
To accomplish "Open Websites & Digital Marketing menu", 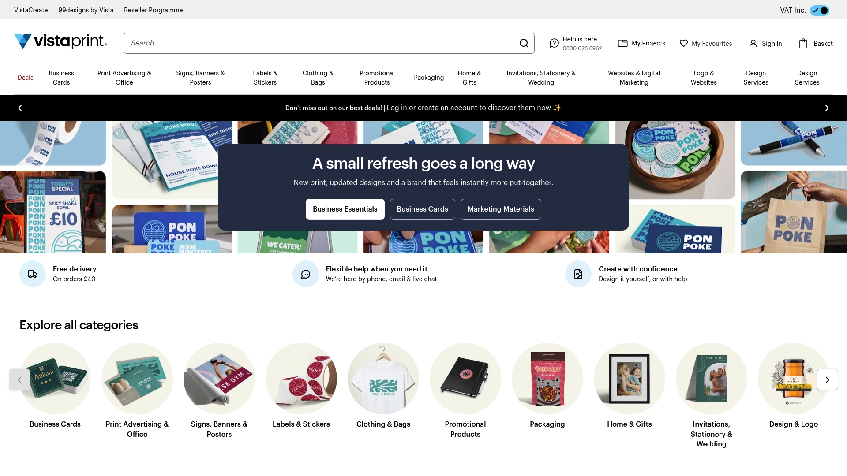I will point(634,78).
